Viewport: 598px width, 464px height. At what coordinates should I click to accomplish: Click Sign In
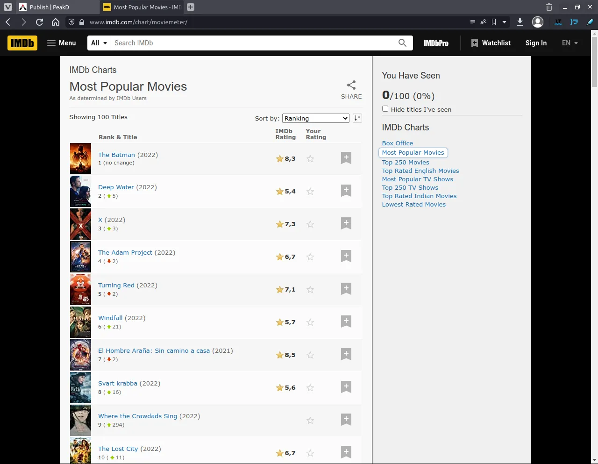coord(536,43)
